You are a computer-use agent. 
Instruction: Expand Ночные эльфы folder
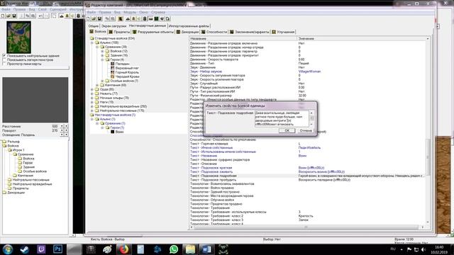(x=92, y=98)
